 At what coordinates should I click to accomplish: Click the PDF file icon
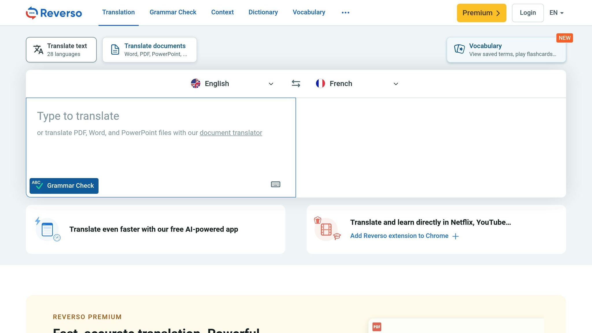pos(377,327)
